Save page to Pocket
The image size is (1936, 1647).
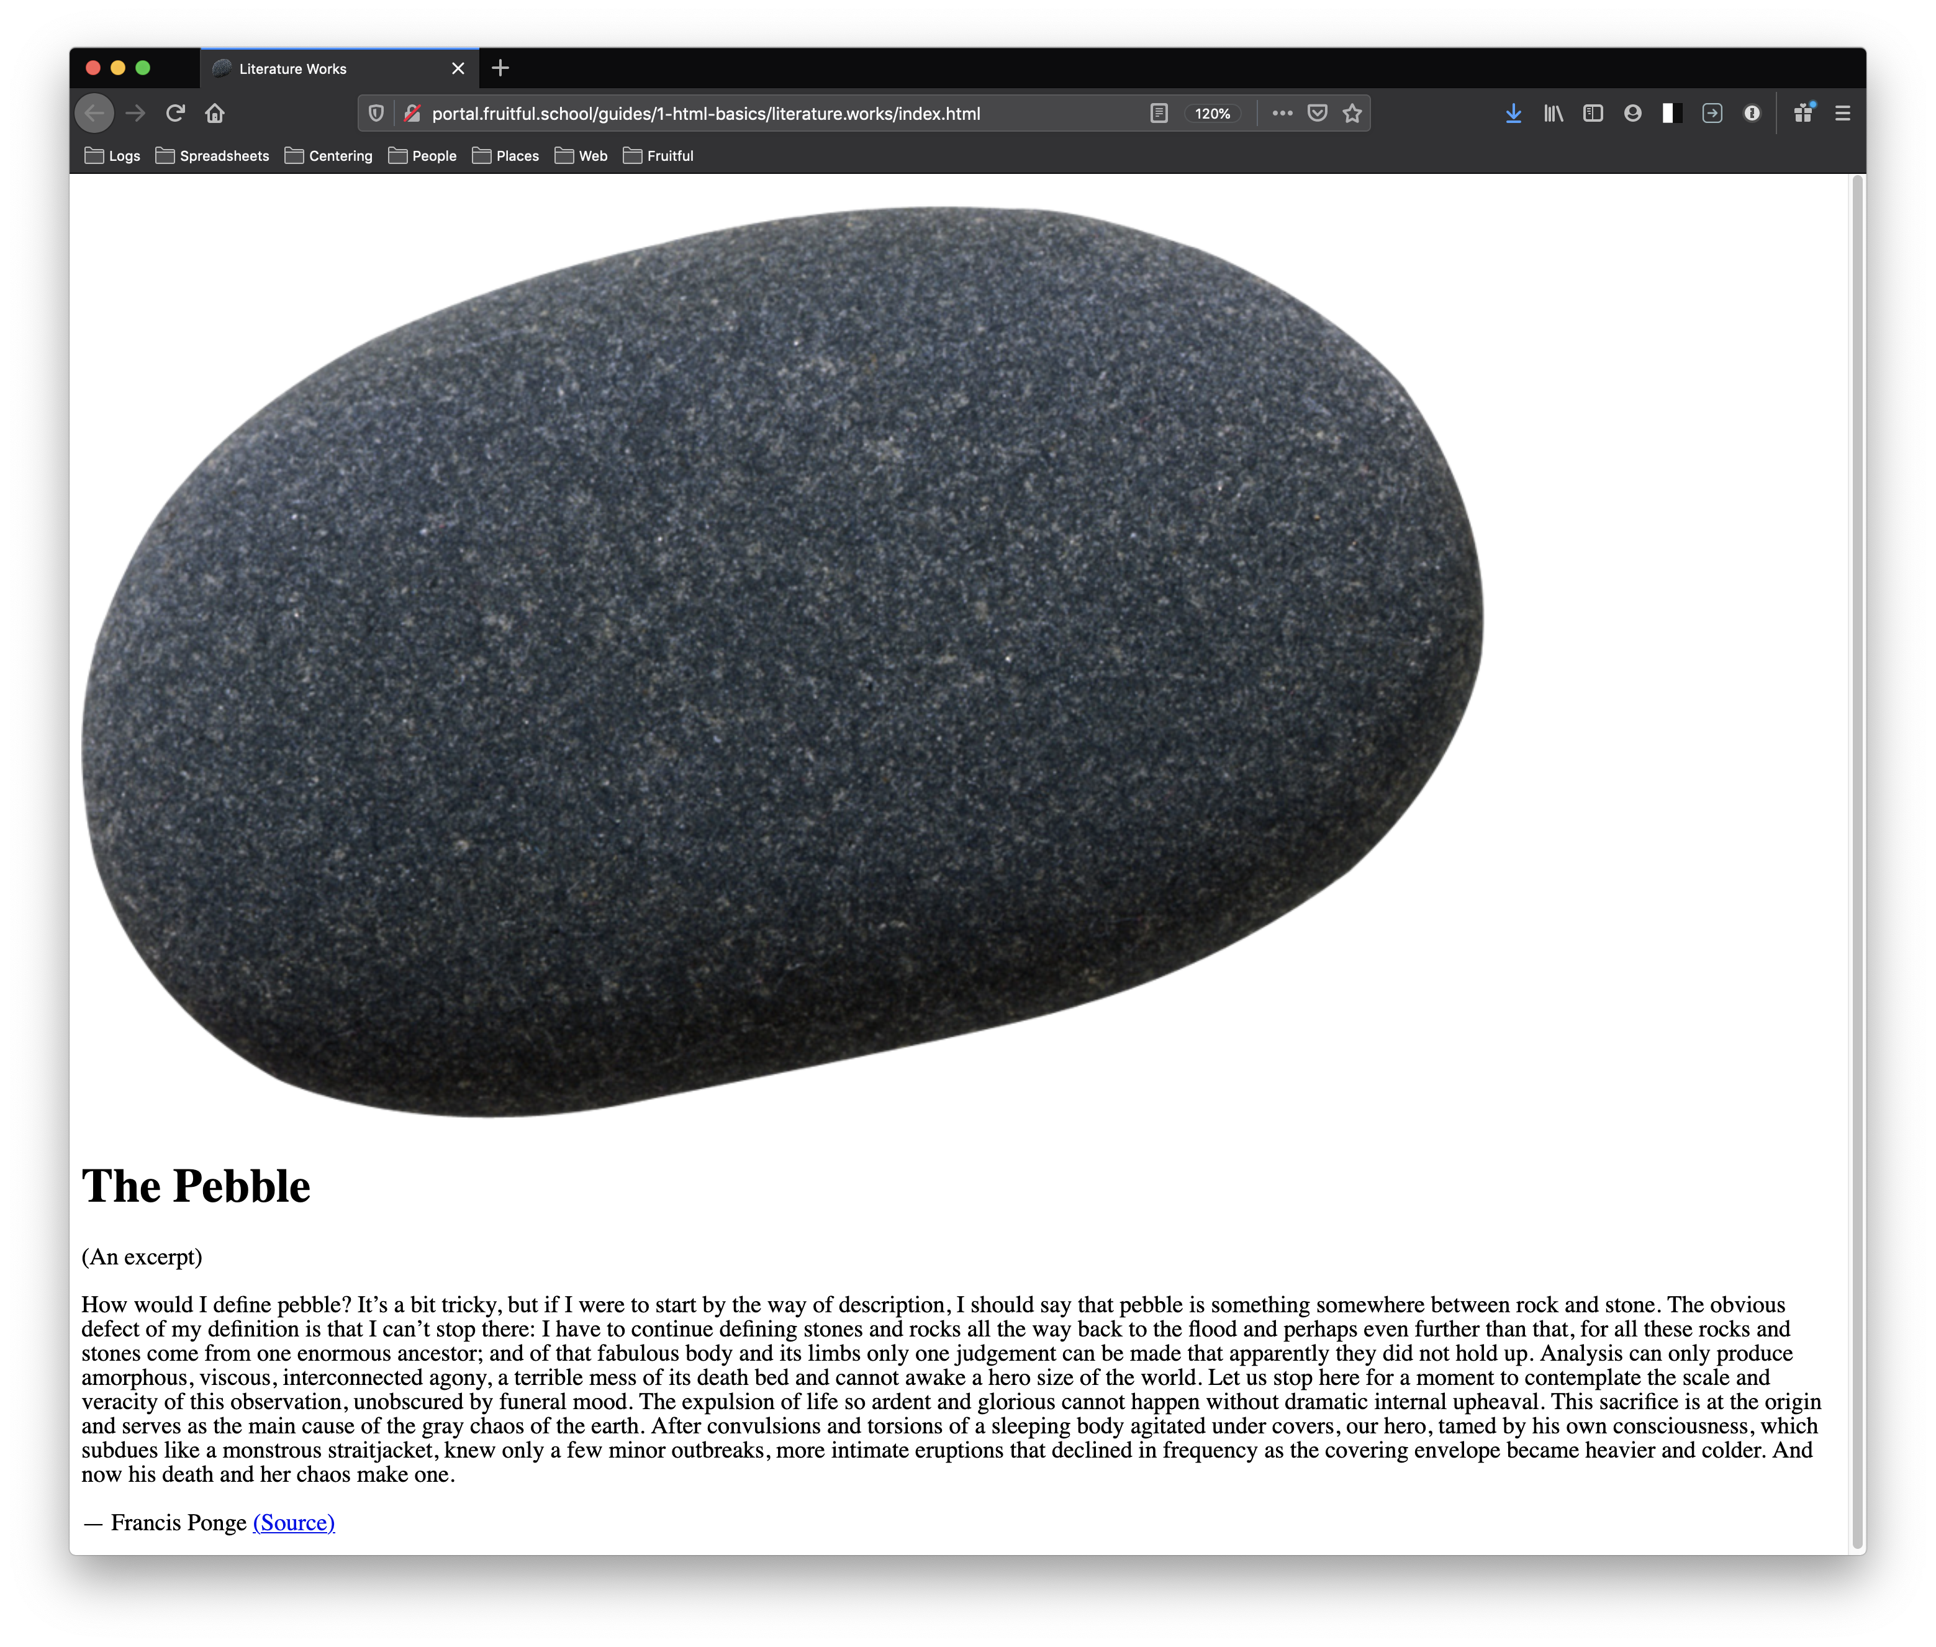(x=1317, y=113)
